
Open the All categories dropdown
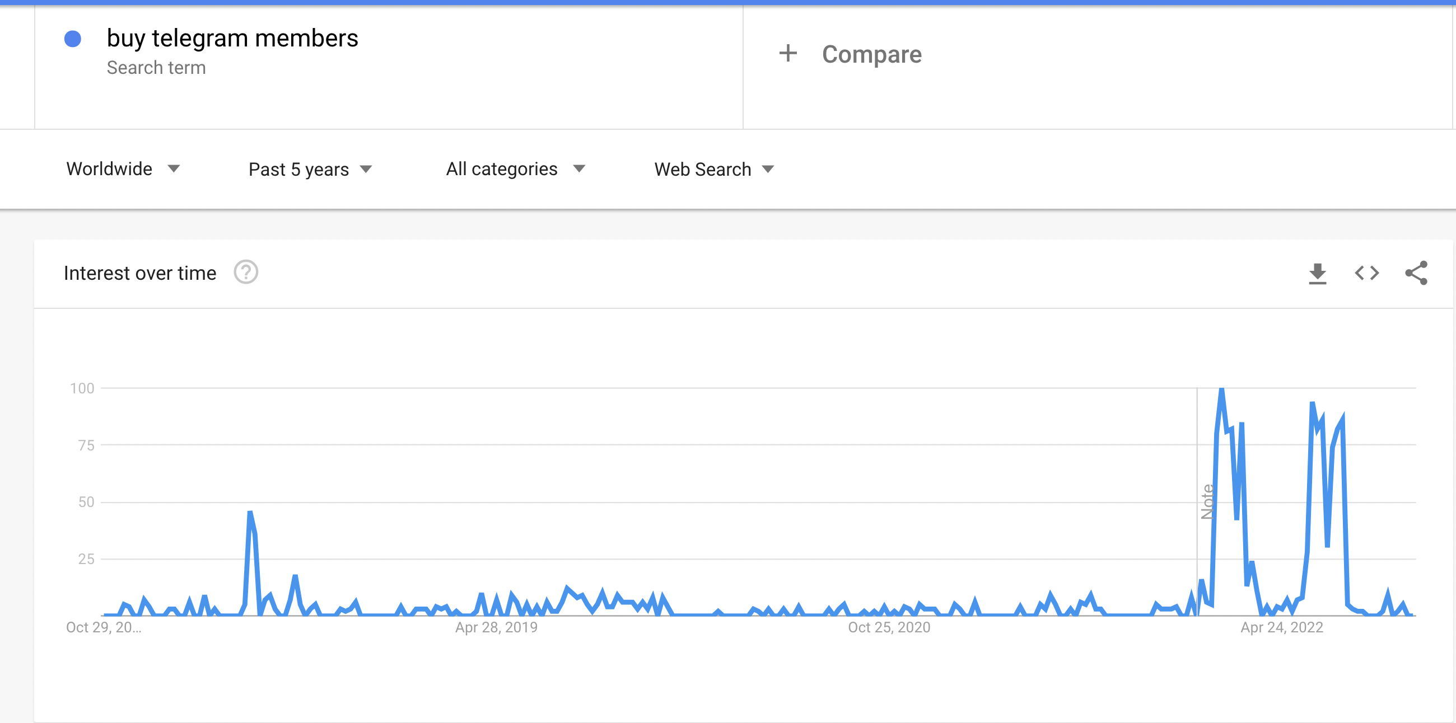click(515, 169)
